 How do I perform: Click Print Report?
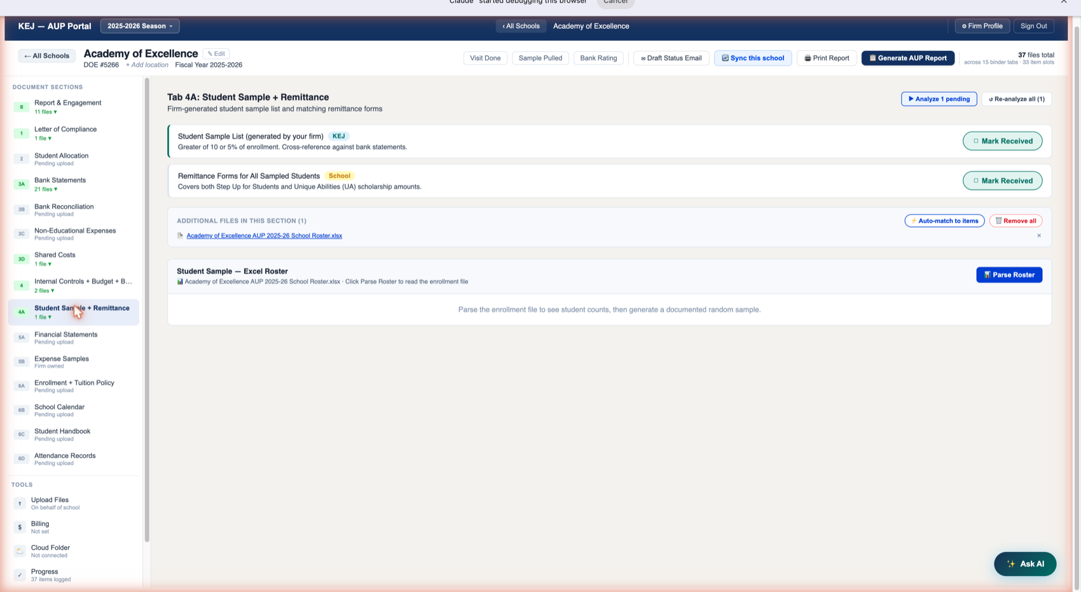(x=827, y=58)
